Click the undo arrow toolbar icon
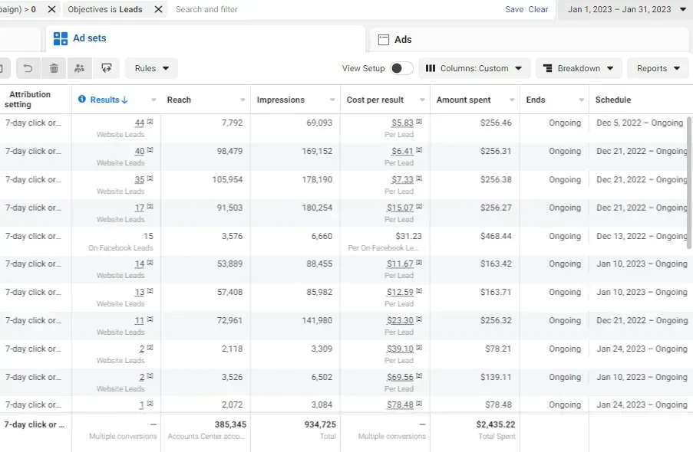Screen dimensions: 693x452 [x=28, y=68]
